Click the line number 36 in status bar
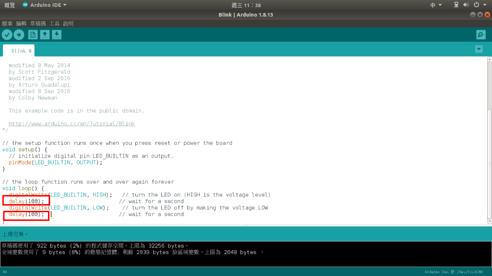 click(5, 272)
